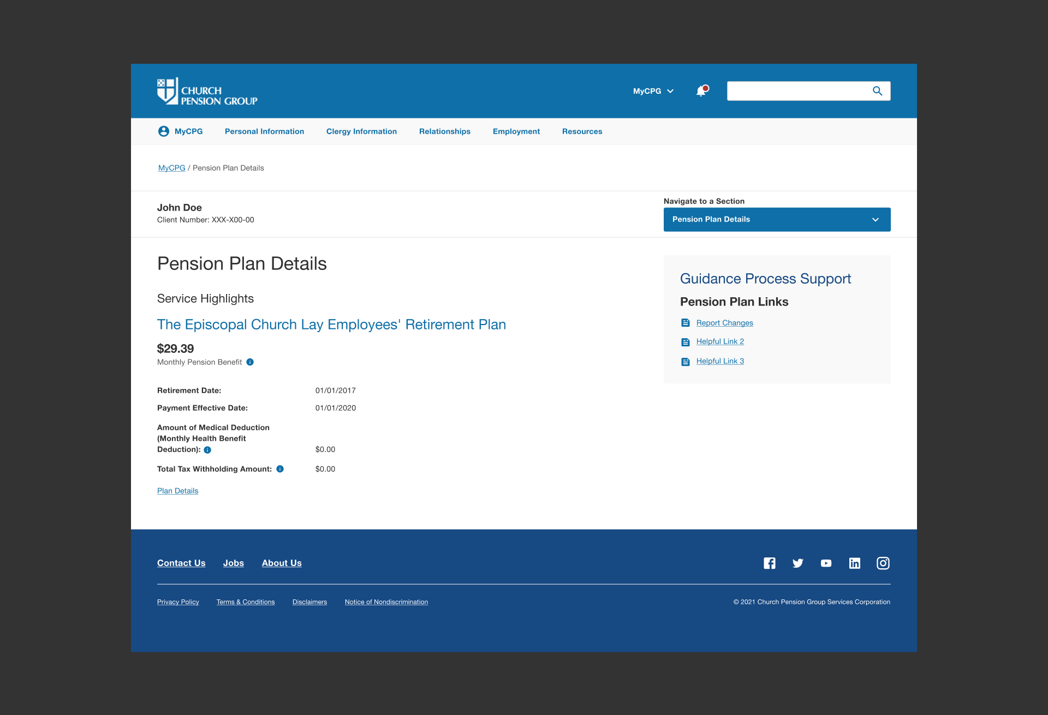Image resolution: width=1048 pixels, height=715 pixels.
Task: Click the Monthly Pension Benefit info icon
Action: click(x=250, y=362)
